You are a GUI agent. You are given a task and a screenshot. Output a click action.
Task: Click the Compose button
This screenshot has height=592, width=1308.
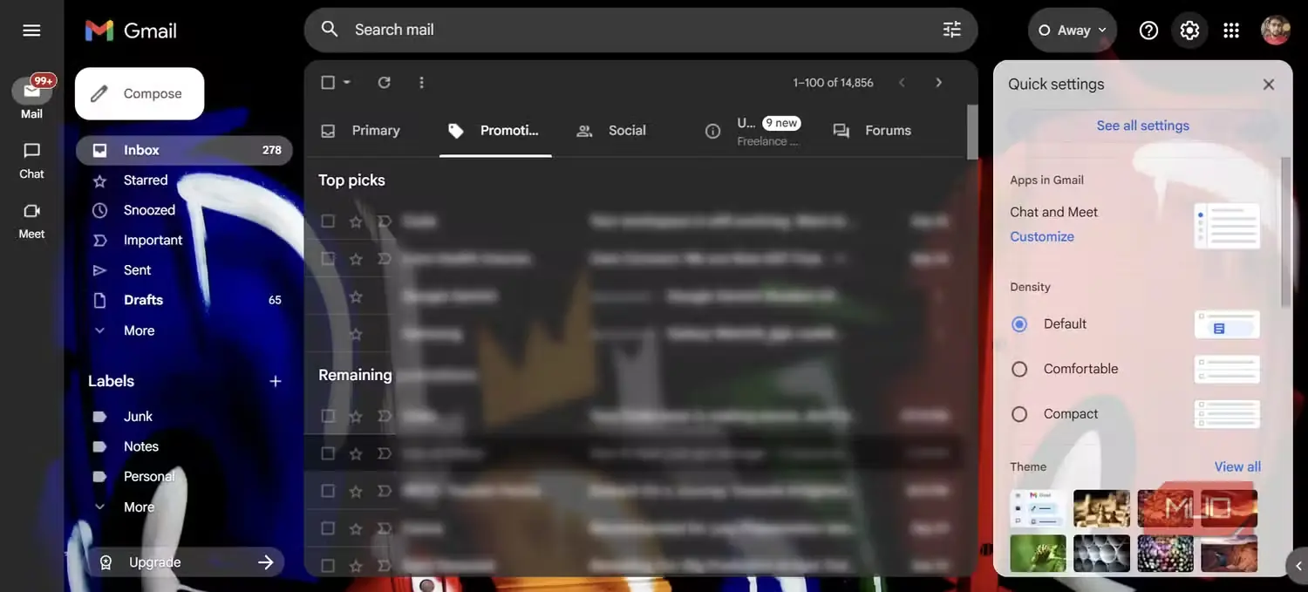pyautogui.click(x=140, y=93)
